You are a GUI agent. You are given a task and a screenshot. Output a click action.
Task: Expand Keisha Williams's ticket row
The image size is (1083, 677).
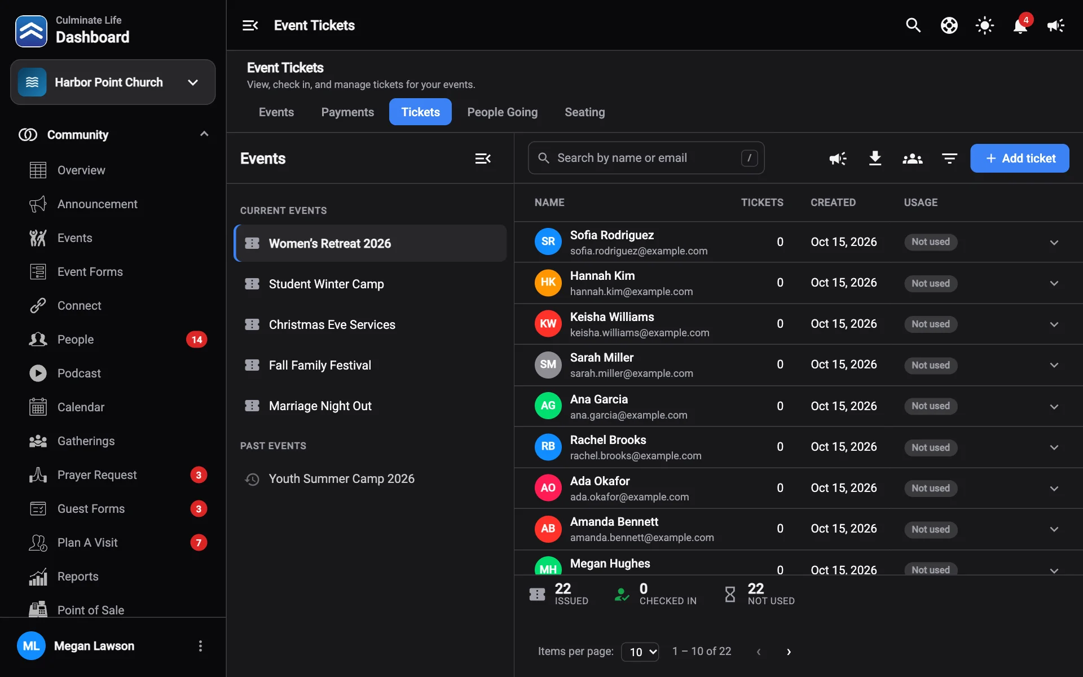pos(1054,324)
